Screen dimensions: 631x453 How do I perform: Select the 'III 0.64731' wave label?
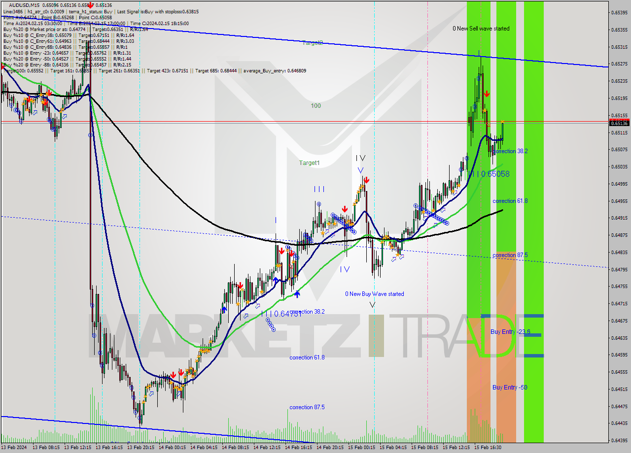[x=280, y=314]
